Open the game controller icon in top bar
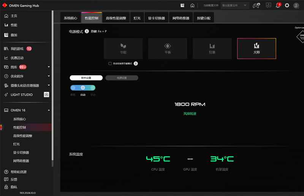The height and width of the screenshot is (196, 304). click(256, 5)
